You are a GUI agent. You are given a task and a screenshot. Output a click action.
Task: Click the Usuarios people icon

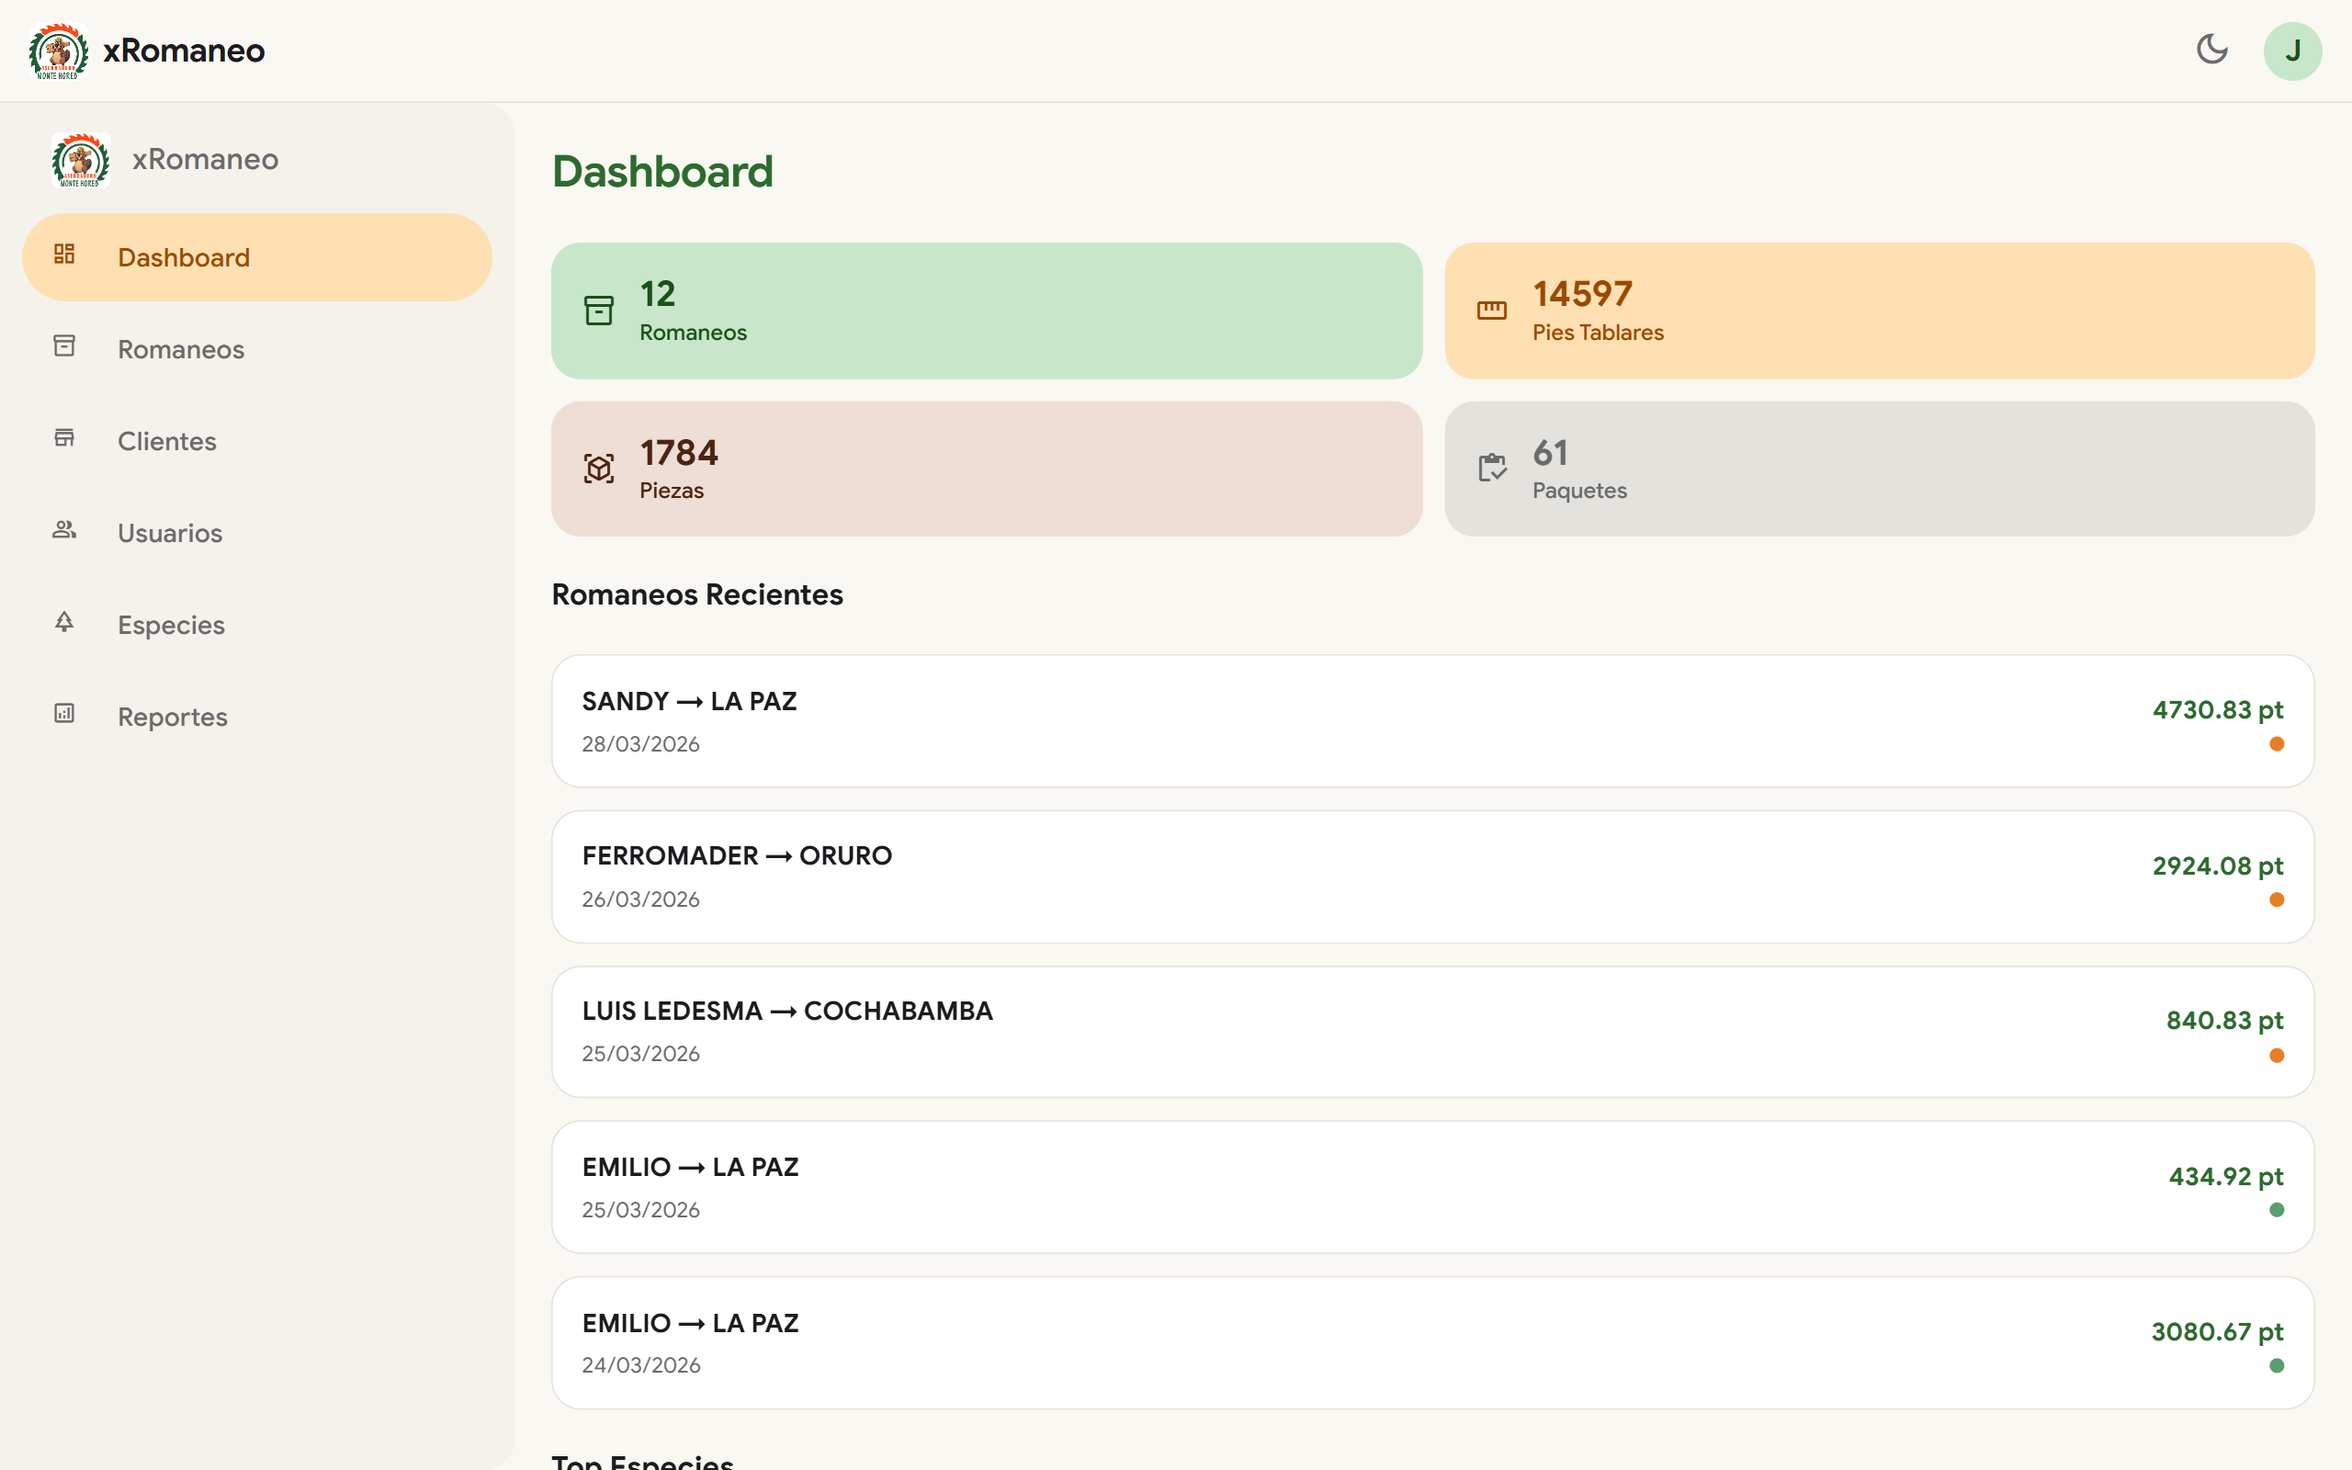pyautogui.click(x=64, y=531)
